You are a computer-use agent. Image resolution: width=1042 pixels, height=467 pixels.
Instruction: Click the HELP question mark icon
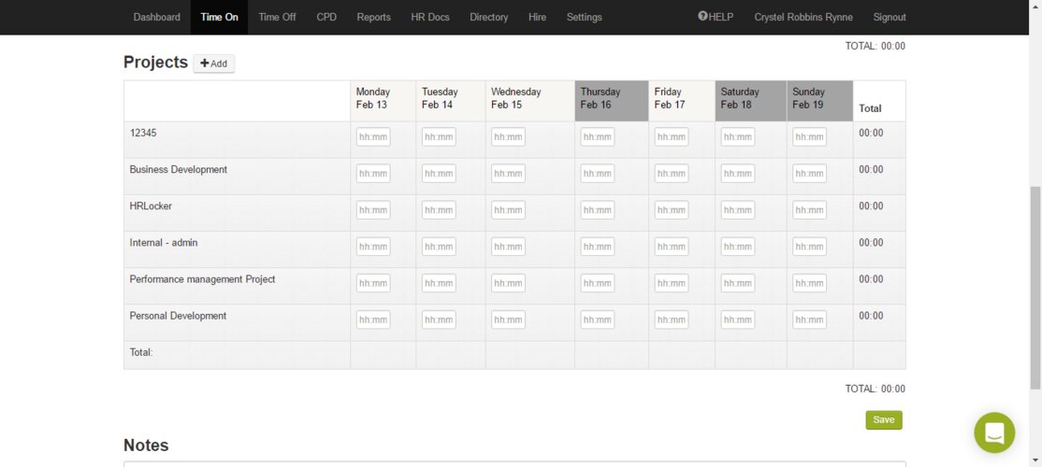[x=702, y=17]
